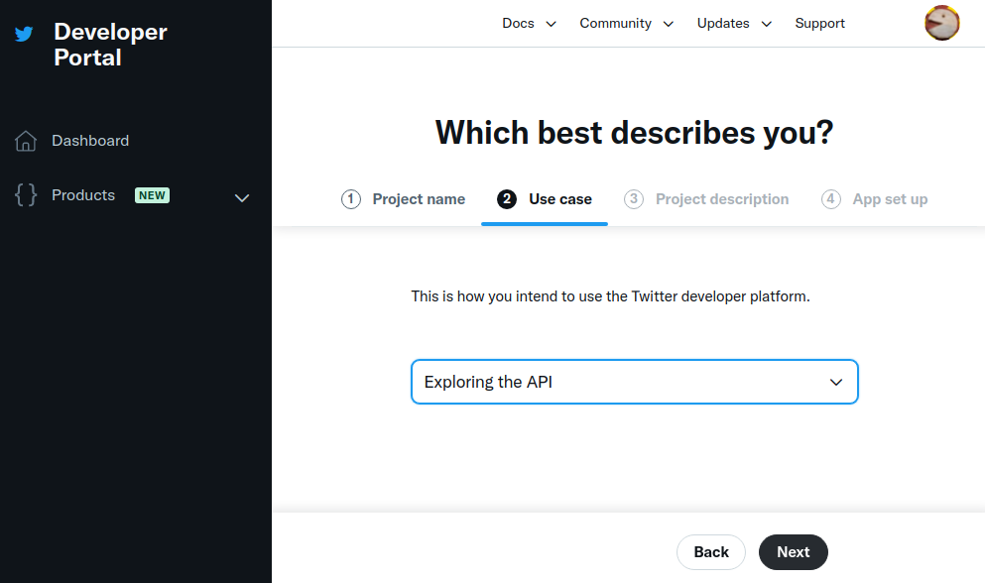Click the Next button

[x=793, y=551]
